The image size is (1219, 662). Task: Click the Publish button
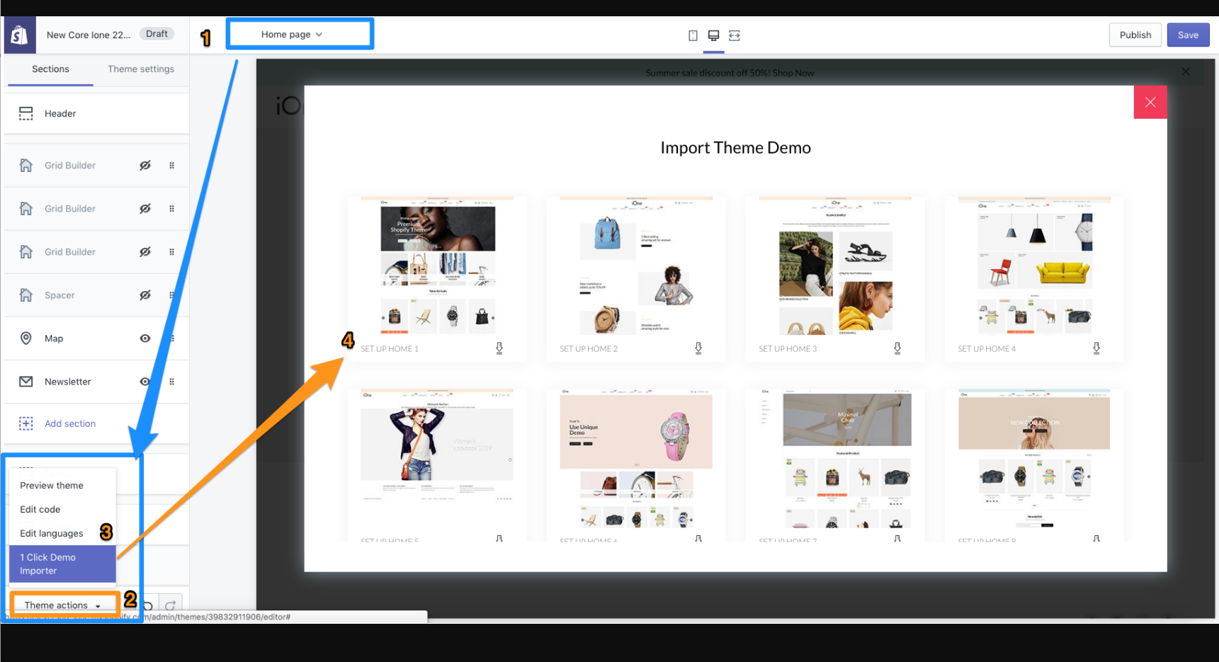1135,35
